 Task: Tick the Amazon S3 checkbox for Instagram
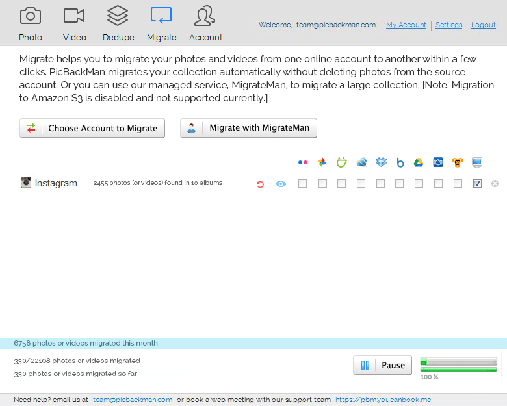tap(458, 184)
